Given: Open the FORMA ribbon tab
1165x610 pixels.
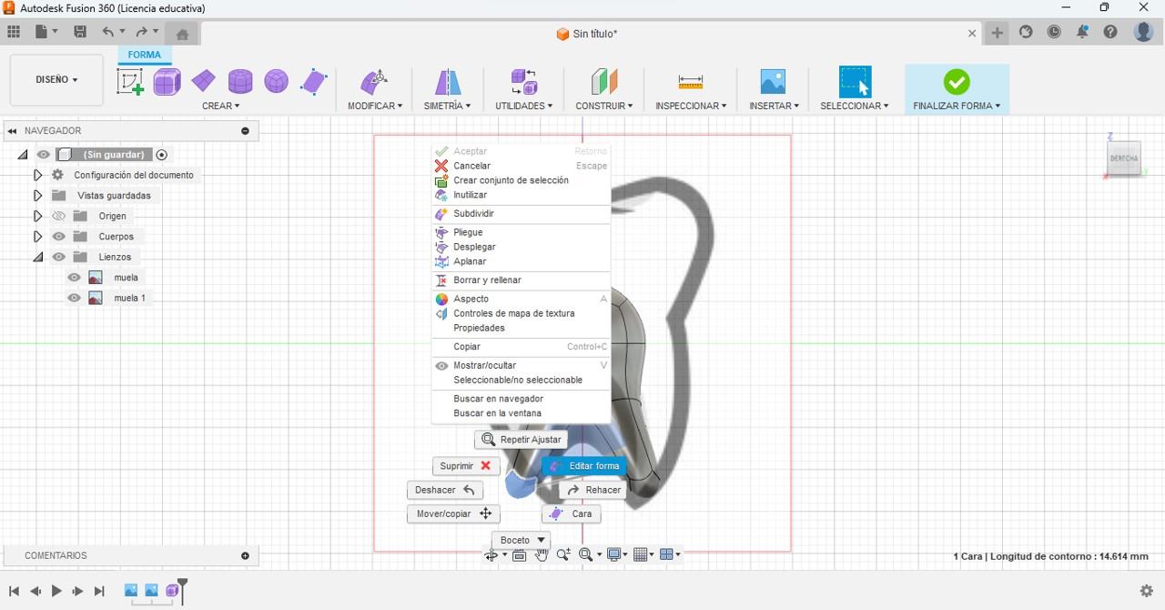Looking at the screenshot, I should pyautogui.click(x=144, y=55).
